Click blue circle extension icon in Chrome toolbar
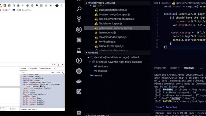Viewport: 206px width, 116px height. pos(32,5)
